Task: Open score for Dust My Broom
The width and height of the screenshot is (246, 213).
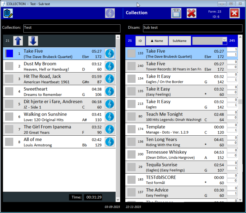Action: coord(110,66)
